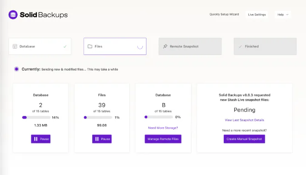The height and width of the screenshot is (175, 306).
Task: Pause the Files backup at 1%
Action: [102, 139]
